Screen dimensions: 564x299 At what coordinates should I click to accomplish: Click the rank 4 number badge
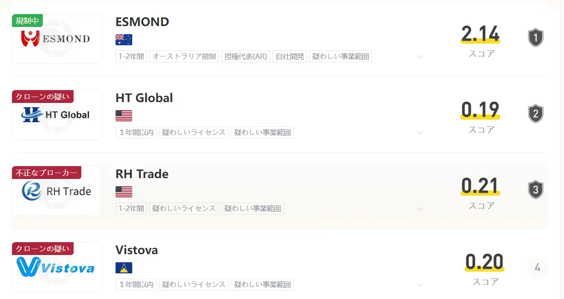[x=537, y=268]
